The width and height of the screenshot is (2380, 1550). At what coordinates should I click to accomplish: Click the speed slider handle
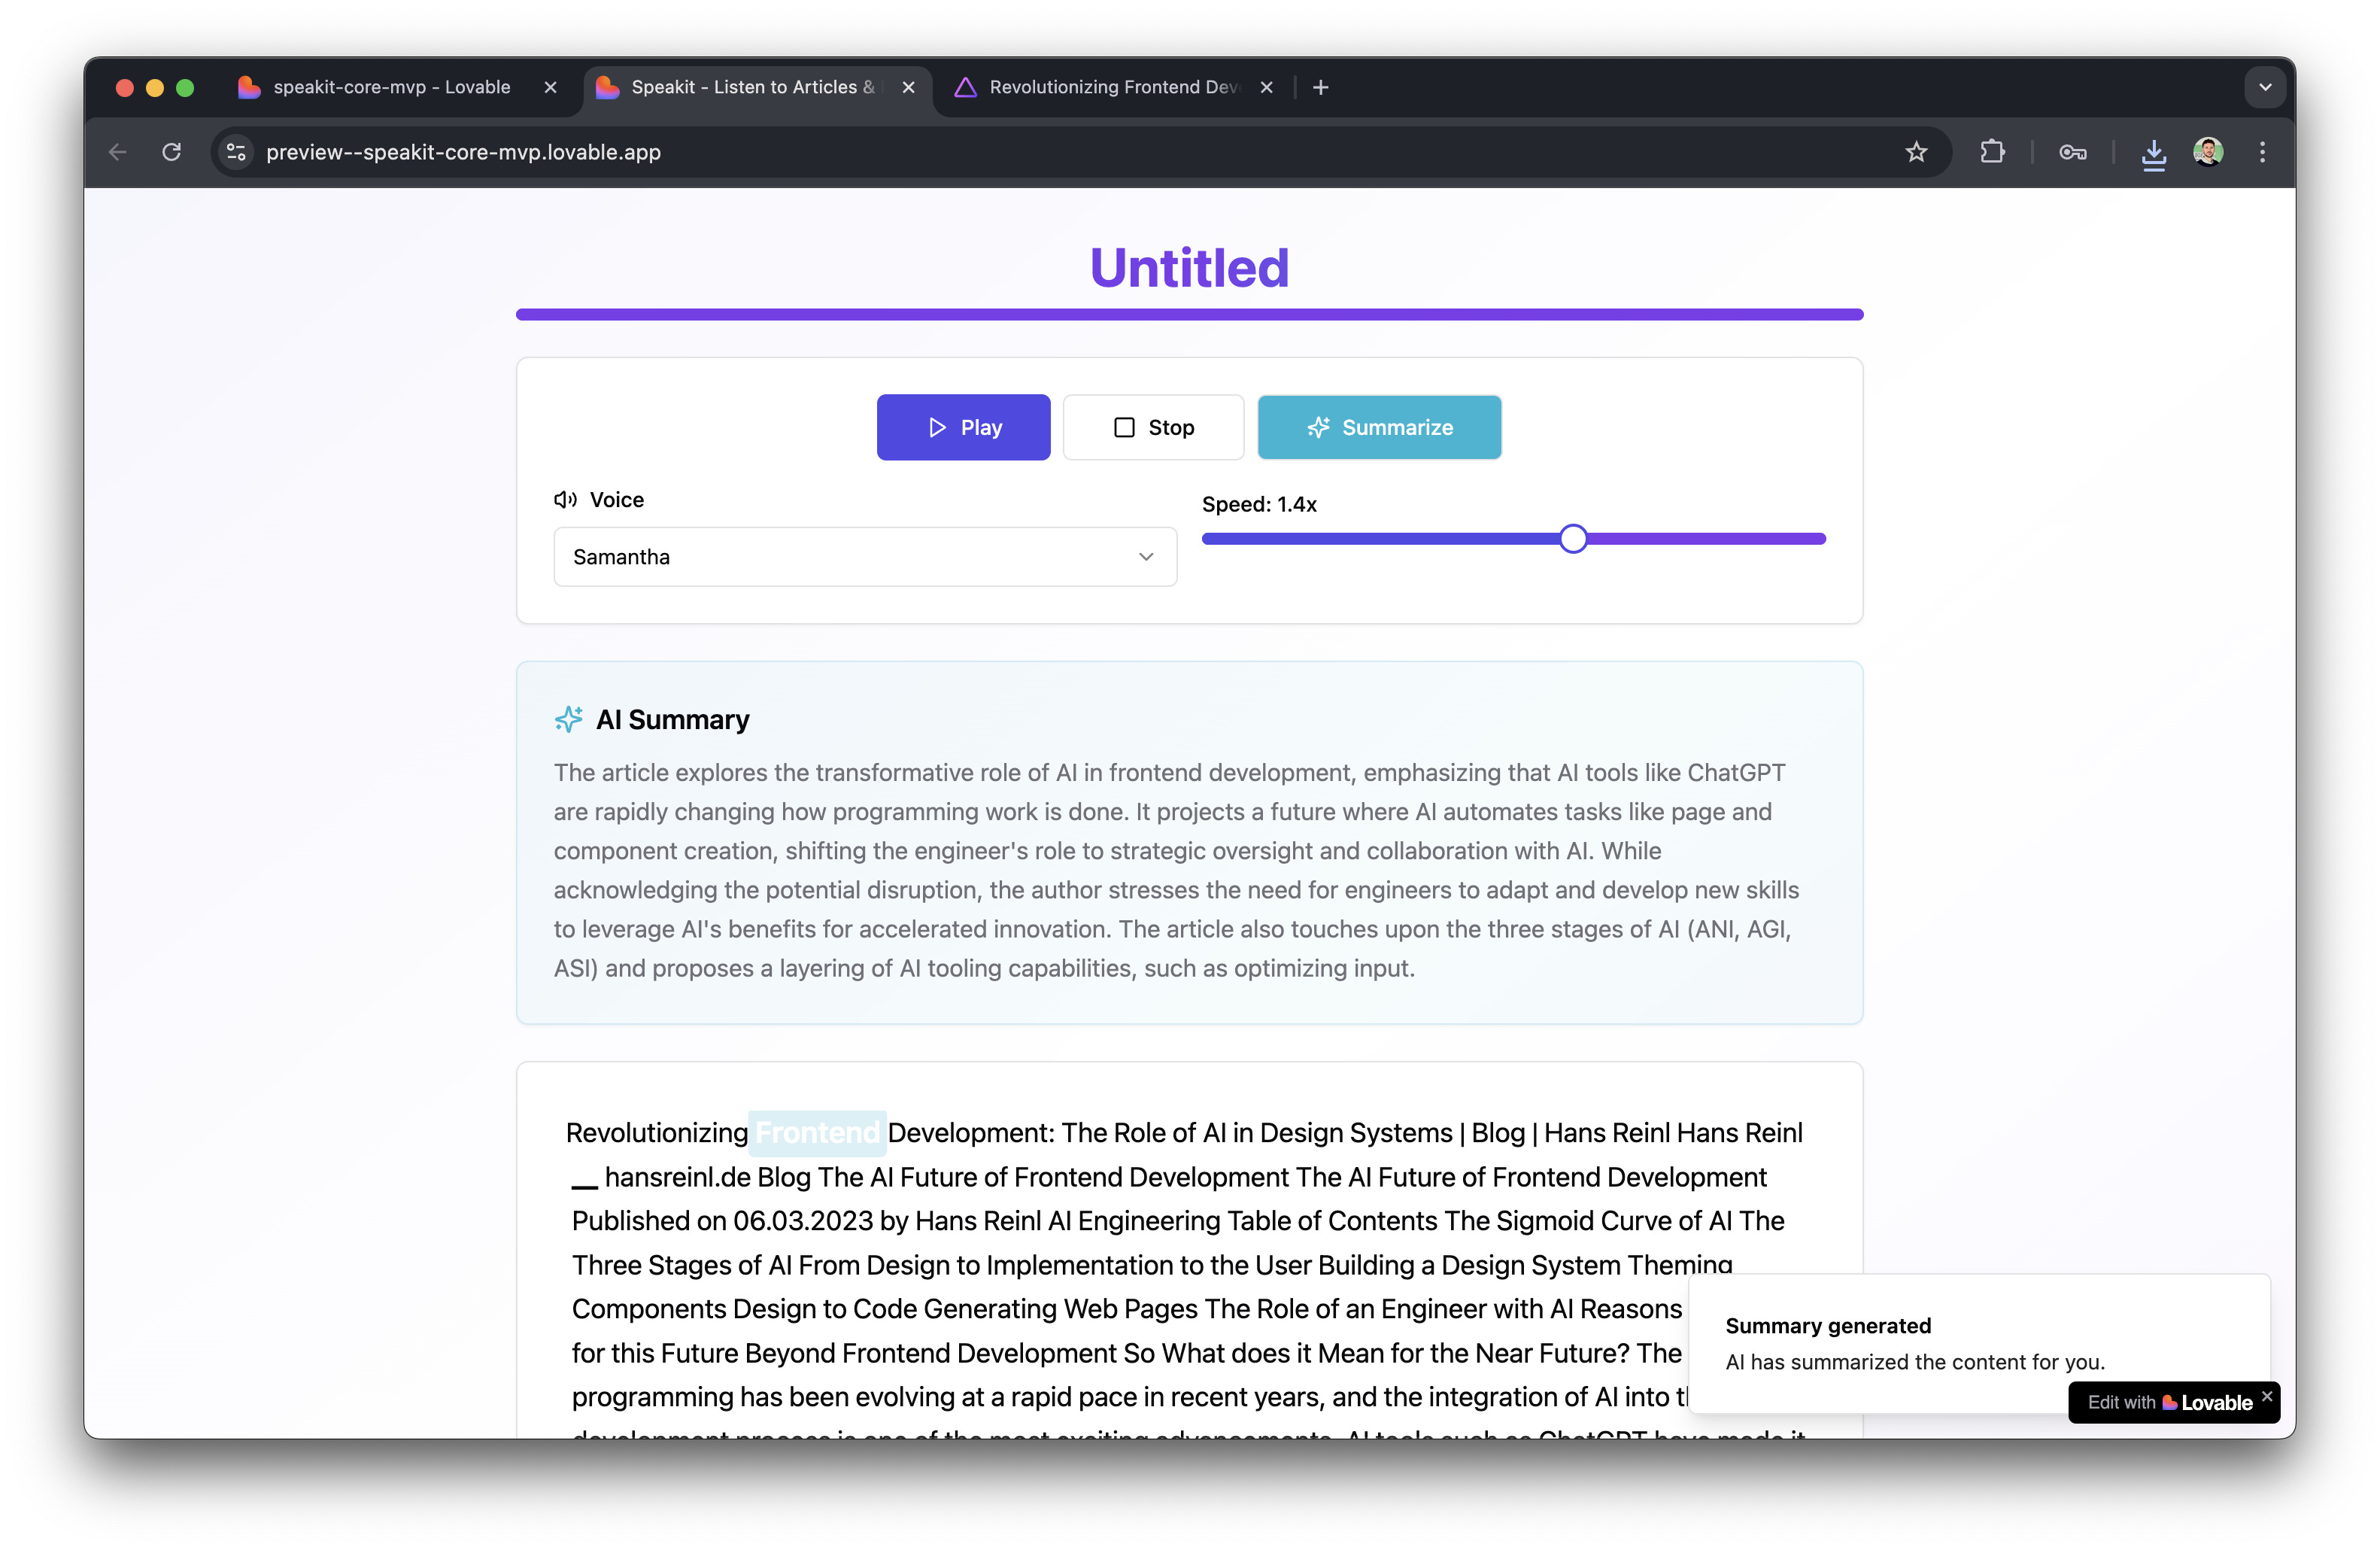(x=1573, y=539)
